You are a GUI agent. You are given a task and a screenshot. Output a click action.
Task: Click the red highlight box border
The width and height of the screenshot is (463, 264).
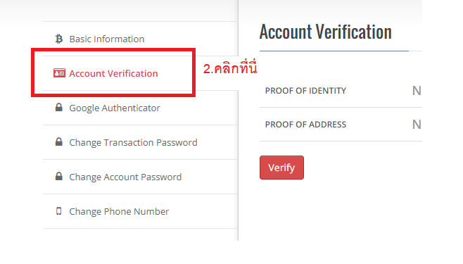[113, 49]
